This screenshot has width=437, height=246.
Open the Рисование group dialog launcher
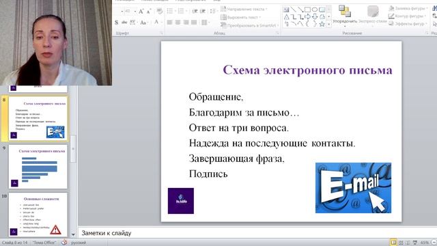(427, 33)
